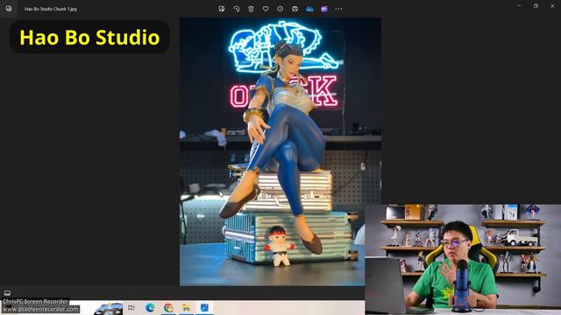Open File Explorer from the taskbar
This screenshot has width=561, height=315.
point(186,307)
